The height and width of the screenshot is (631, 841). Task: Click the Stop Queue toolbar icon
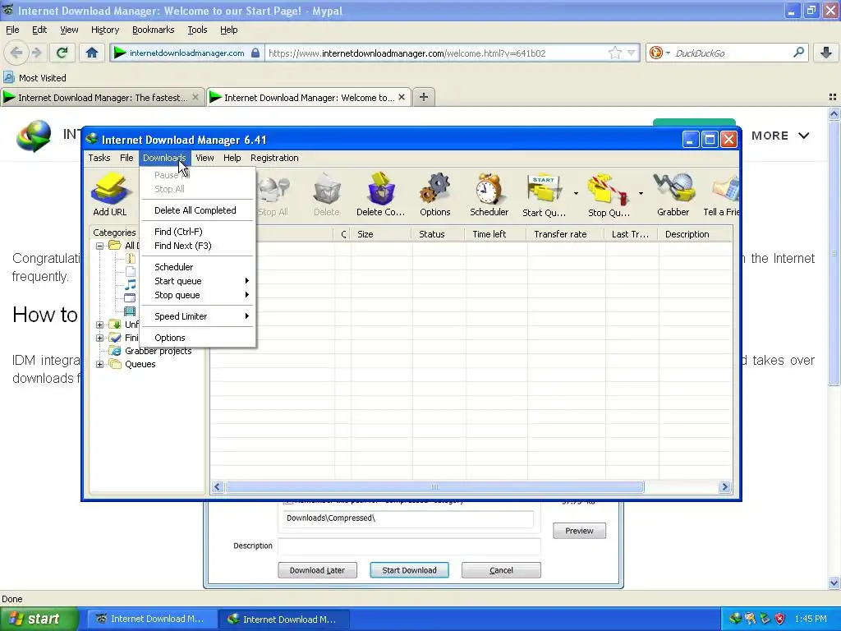tap(609, 194)
